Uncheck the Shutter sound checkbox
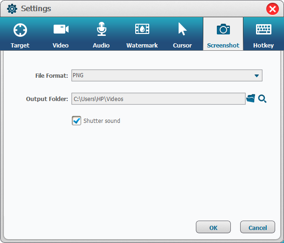284x243 pixels. click(x=76, y=121)
